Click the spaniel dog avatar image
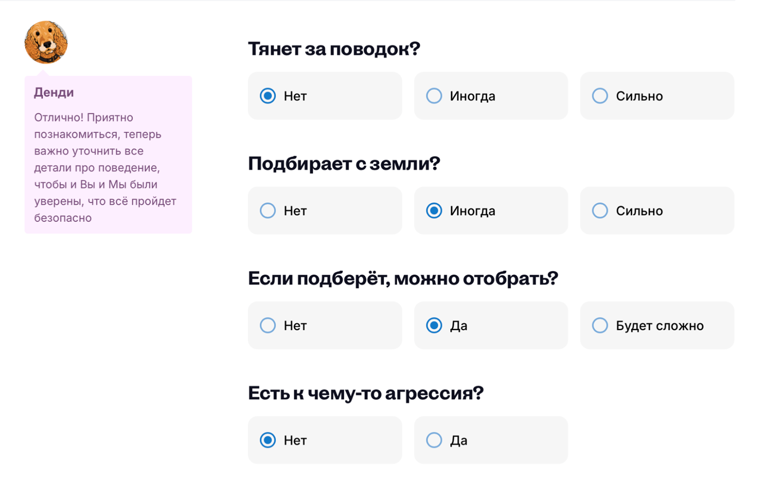Viewport: 769px width, 499px height. pos(46,42)
